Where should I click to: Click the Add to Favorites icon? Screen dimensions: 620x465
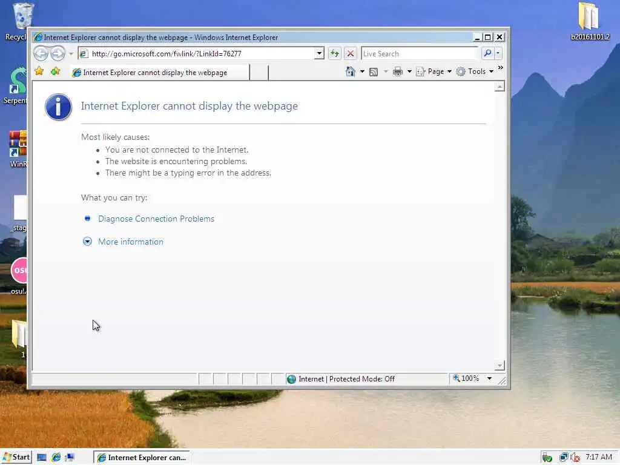tap(55, 71)
